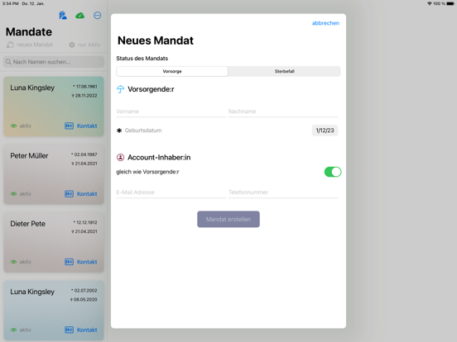Open the Luna Kingsley card born 17.06.1961
Image resolution: width=457 pixels, height=342 pixels.
click(x=54, y=106)
